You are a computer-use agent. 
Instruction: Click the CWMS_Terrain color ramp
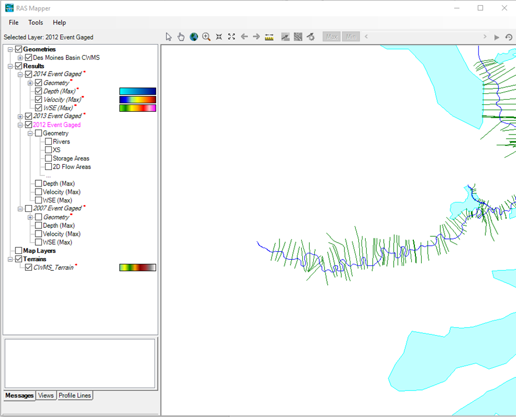coord(138,268)
